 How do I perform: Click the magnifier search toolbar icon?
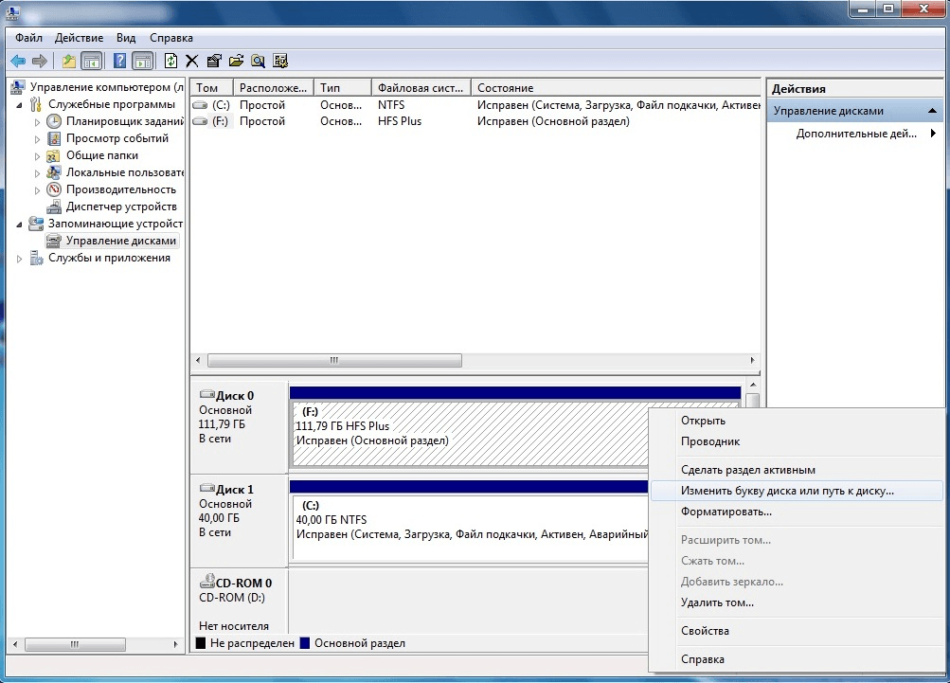click(258, 61)
